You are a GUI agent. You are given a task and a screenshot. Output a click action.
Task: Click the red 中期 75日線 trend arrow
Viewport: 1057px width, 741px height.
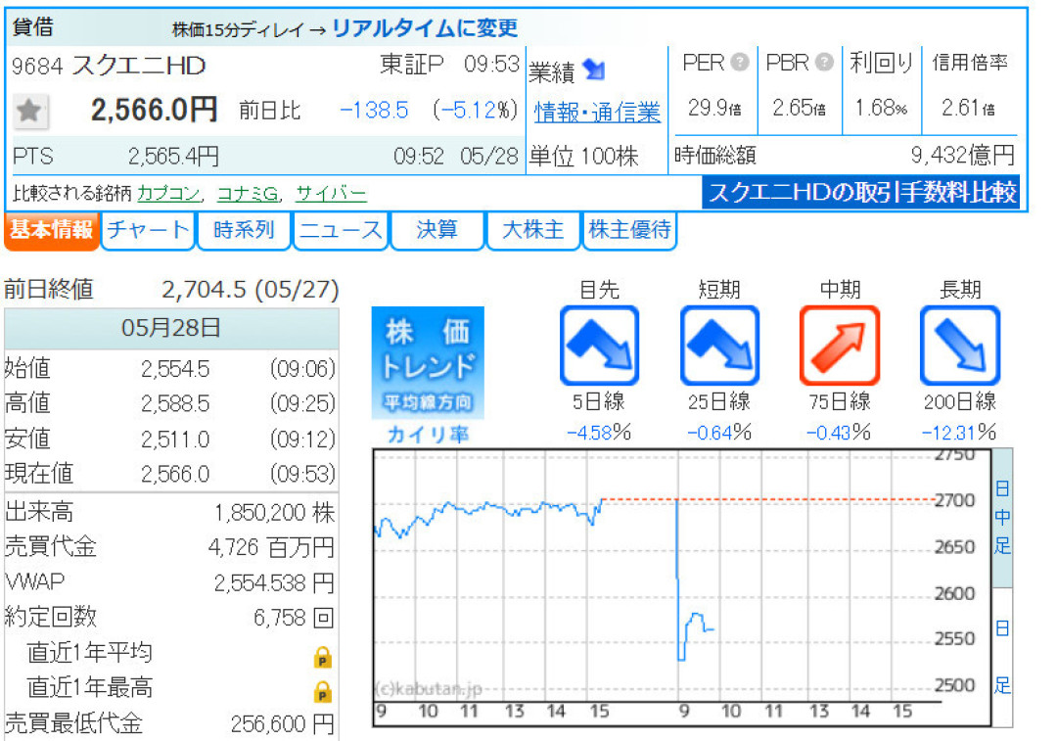tap(840, 346)
